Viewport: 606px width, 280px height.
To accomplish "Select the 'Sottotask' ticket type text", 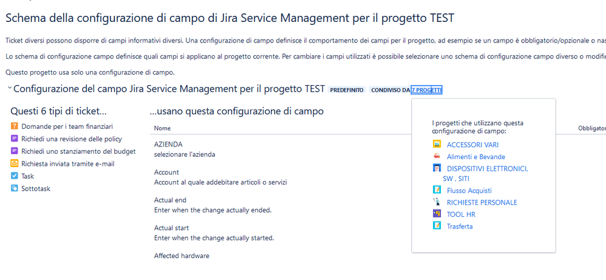I will 36,189.
